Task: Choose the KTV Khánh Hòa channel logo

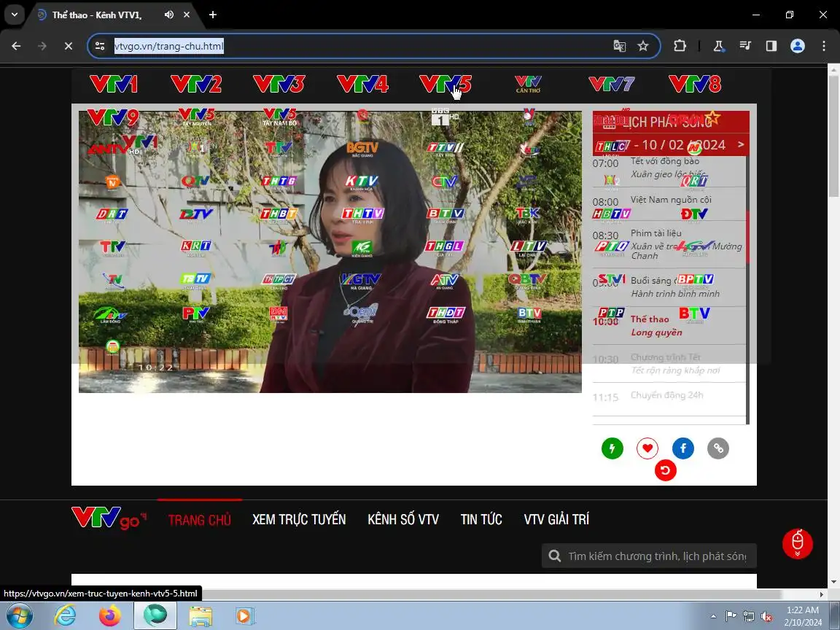Action: [362, 182]
